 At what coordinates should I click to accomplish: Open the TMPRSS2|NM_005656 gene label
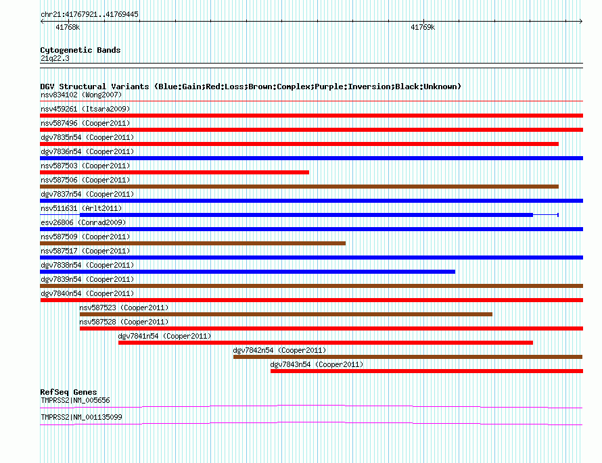75,400
